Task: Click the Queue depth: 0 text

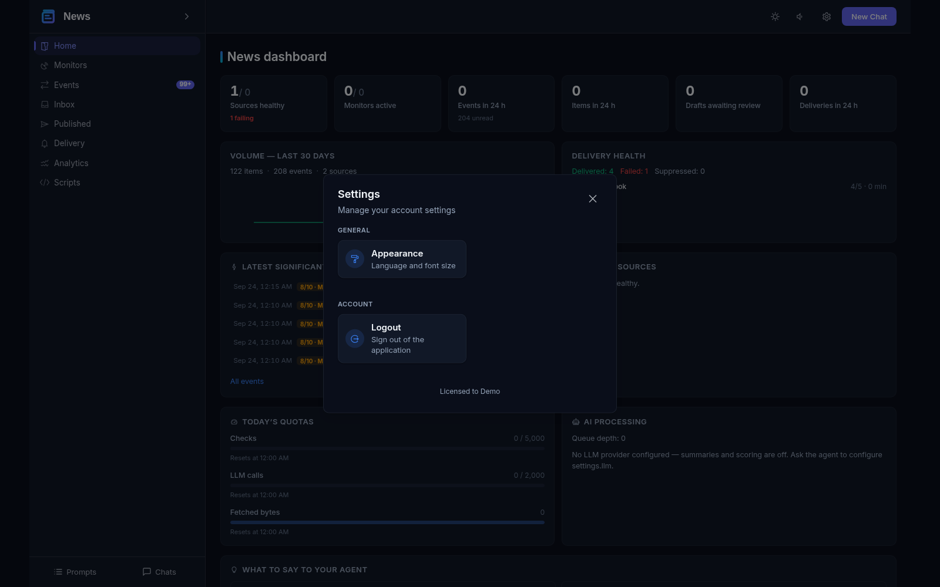Action: click(599, 438)
